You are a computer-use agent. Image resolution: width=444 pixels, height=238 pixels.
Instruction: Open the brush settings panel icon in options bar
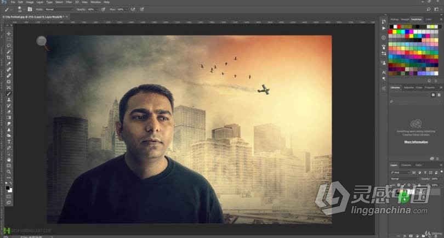30,9
